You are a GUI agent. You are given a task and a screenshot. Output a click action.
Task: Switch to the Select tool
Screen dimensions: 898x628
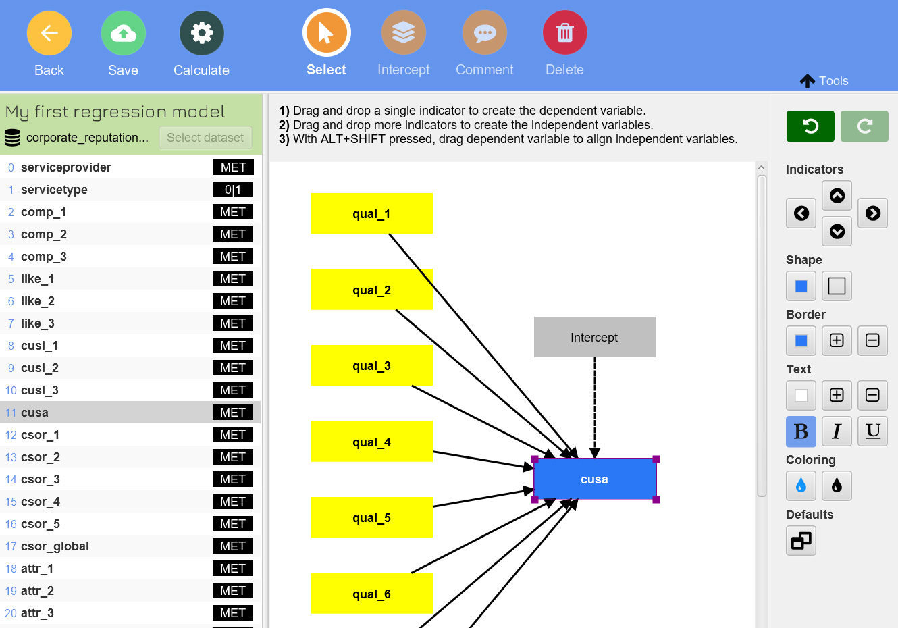click(326, 33)
